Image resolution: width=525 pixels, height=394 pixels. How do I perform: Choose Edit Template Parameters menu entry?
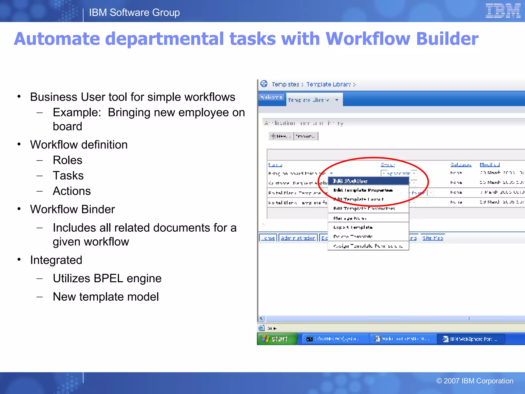click(x=368, y=209)
